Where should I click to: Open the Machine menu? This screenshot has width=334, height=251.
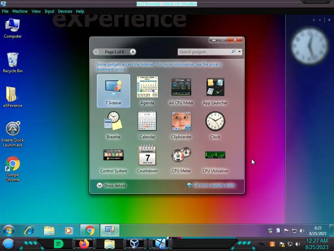(x=20, y=11)
